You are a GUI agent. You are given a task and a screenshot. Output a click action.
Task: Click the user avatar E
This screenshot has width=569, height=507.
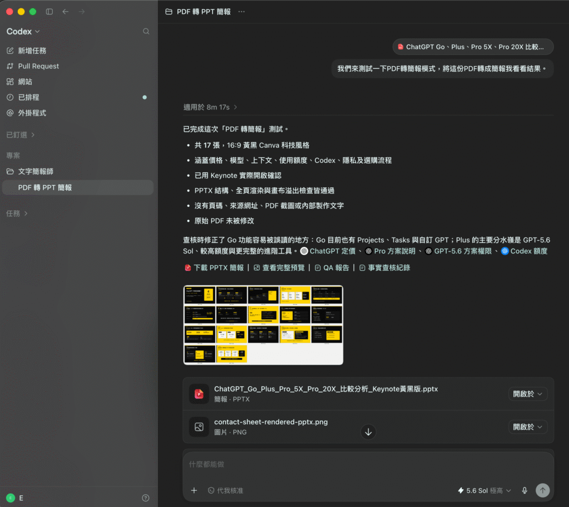[11, 498]
